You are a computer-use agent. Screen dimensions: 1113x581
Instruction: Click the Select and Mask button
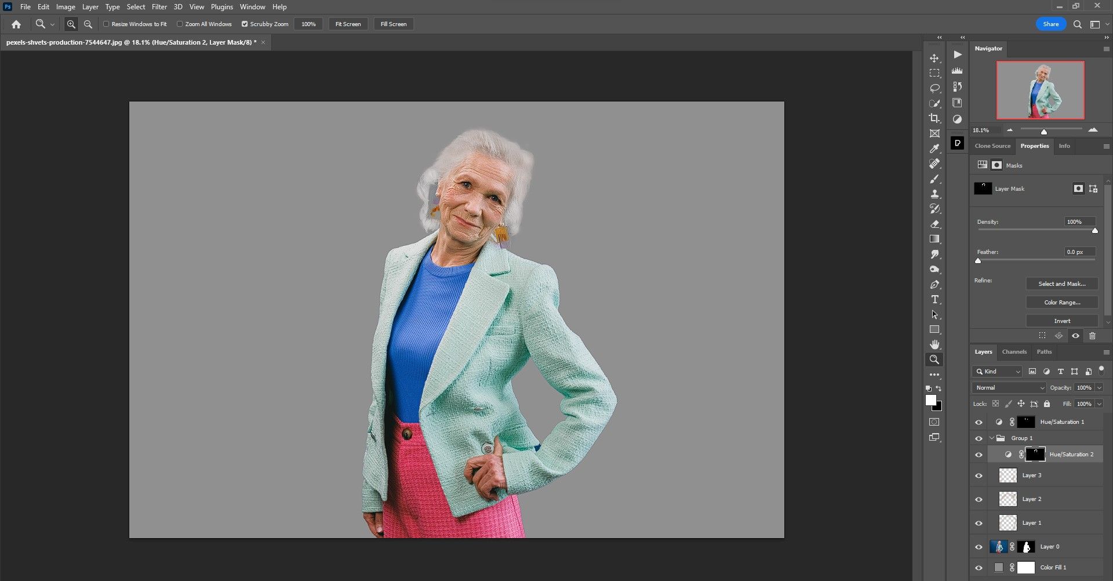pyautogui.click(x=1061, y=284)
